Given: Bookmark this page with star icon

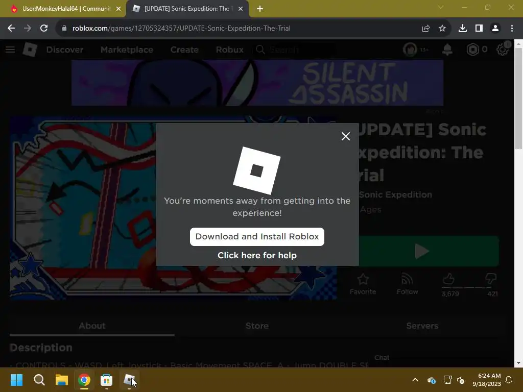Looking at the screenshot, I should [x=442, y=29].
